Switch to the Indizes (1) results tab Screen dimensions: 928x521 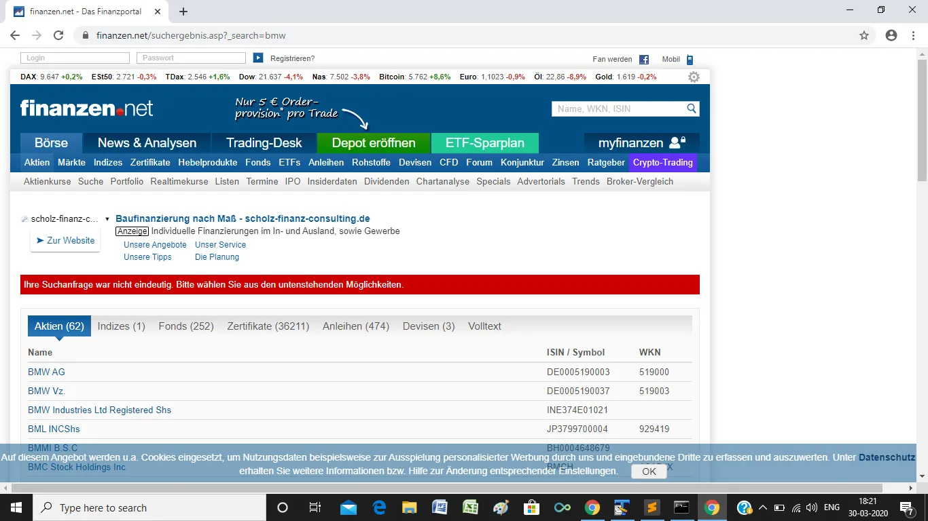pos(122,326)
